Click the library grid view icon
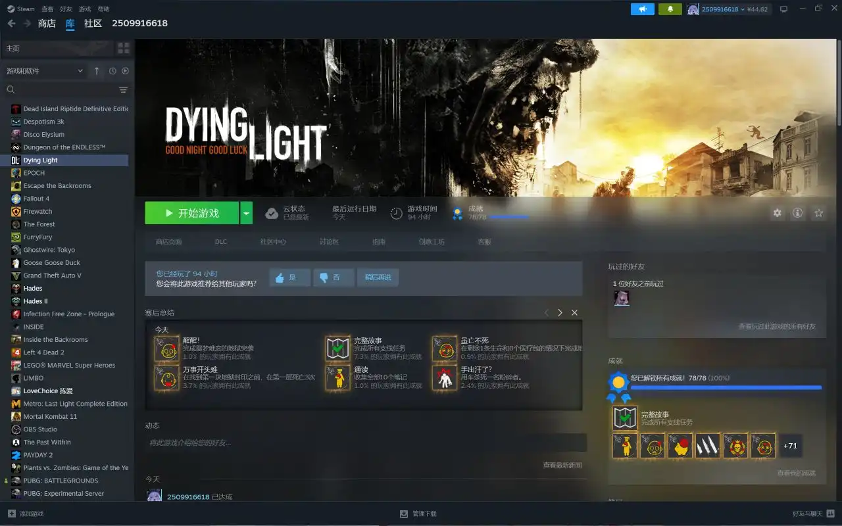Image resolution: width=842 pixels, height=526 pixels. click(x=124, y=48)
